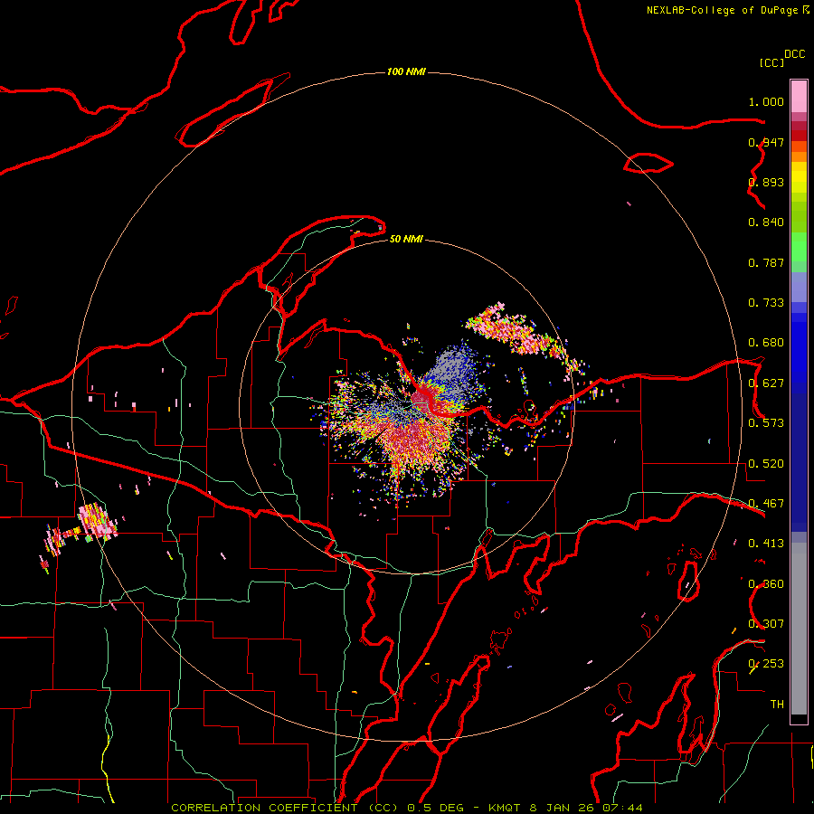Click the gray echo patch northeast of radar center

[453, 369]
